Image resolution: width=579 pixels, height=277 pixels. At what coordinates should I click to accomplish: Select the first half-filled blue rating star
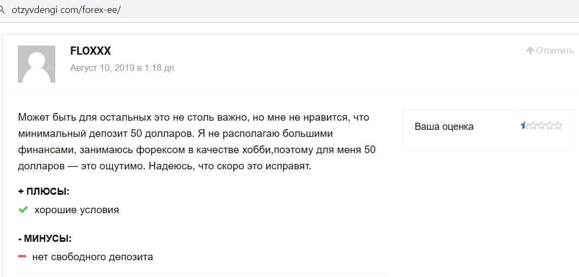click(524, 126)
